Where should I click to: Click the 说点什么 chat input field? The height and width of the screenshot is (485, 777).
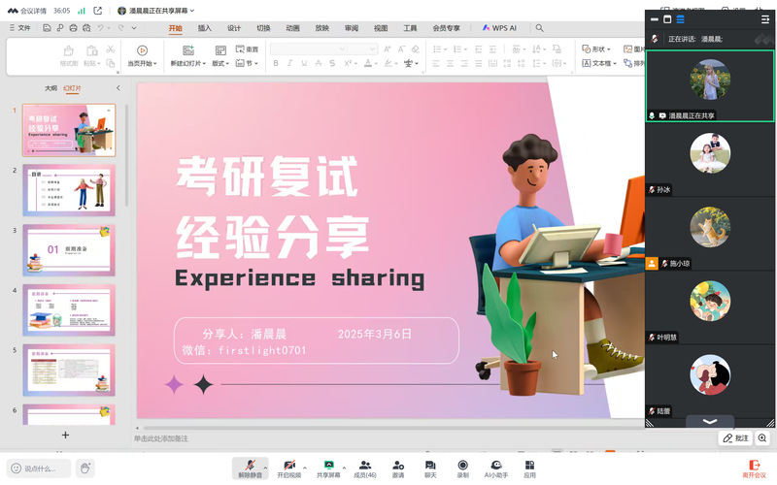point(39,469)
